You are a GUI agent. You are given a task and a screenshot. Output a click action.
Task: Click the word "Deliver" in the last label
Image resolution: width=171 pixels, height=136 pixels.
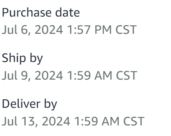pos(21,104)
